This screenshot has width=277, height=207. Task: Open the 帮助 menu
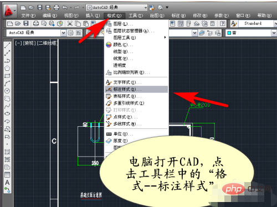pyautogui.click(x=264, y=15)
